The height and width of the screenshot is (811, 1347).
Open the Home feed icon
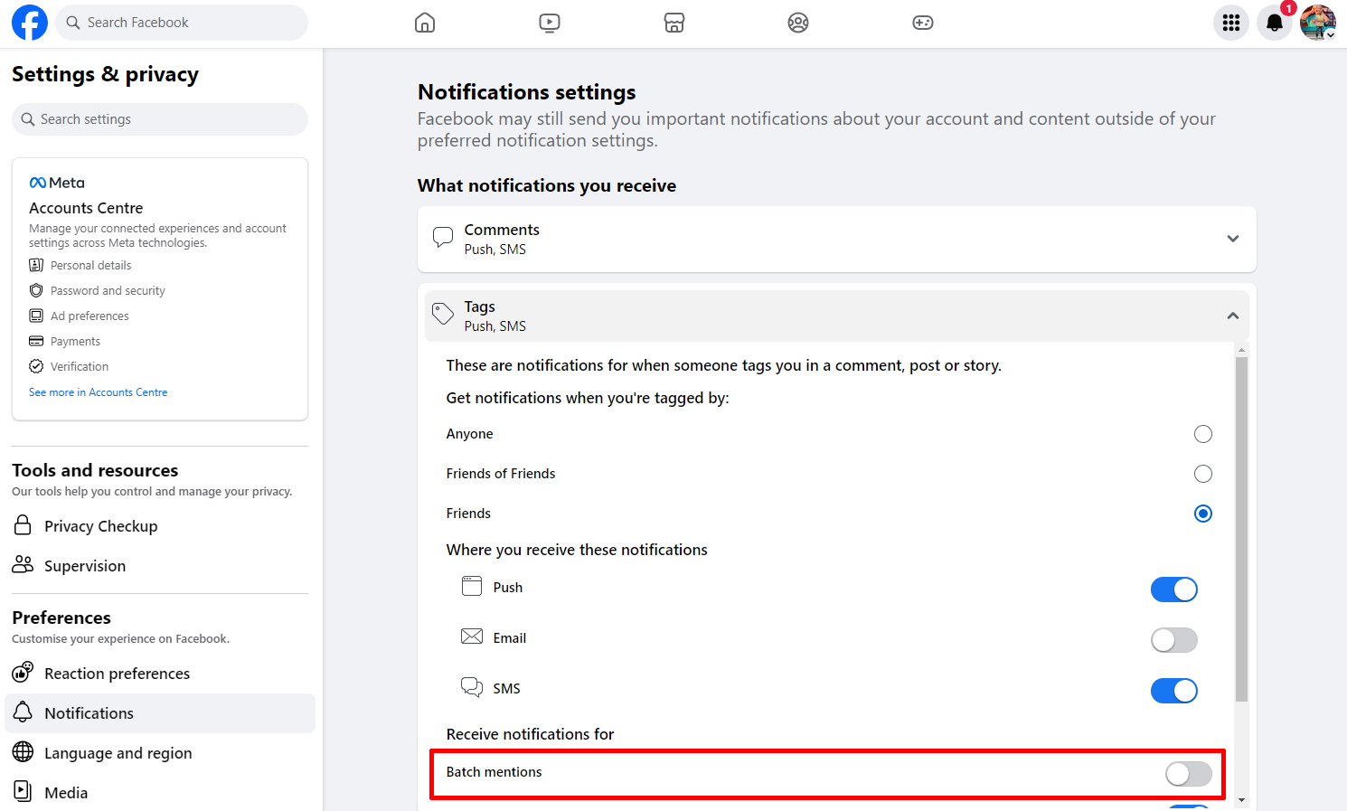(425, 23)
